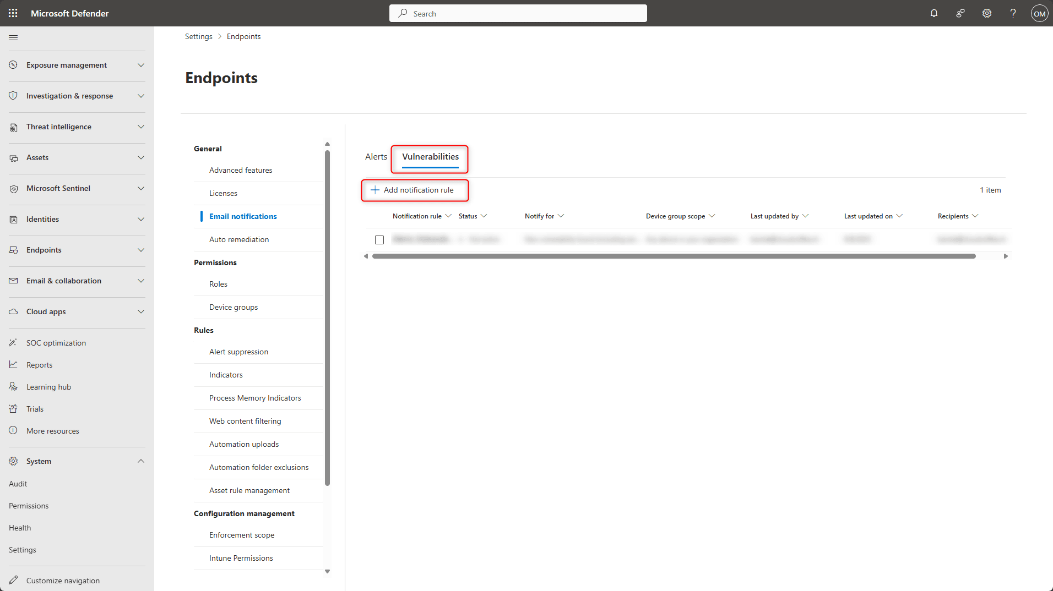Viewport: 1053px width, 591px height.
Task: Click the notifications bell icon
Action: (934, 13)
